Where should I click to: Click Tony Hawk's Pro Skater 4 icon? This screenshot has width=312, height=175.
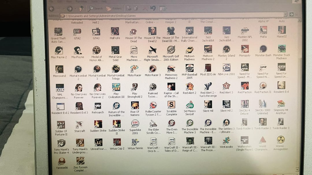tap(61, 143)
